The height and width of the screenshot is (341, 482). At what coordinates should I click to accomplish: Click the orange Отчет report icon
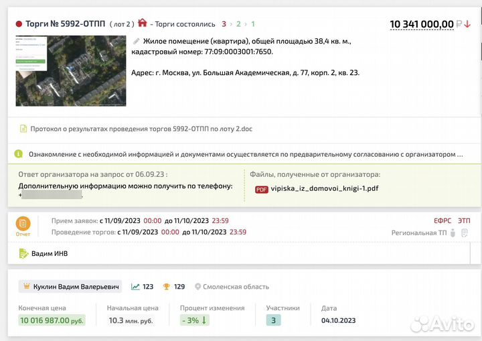point(23,224)
